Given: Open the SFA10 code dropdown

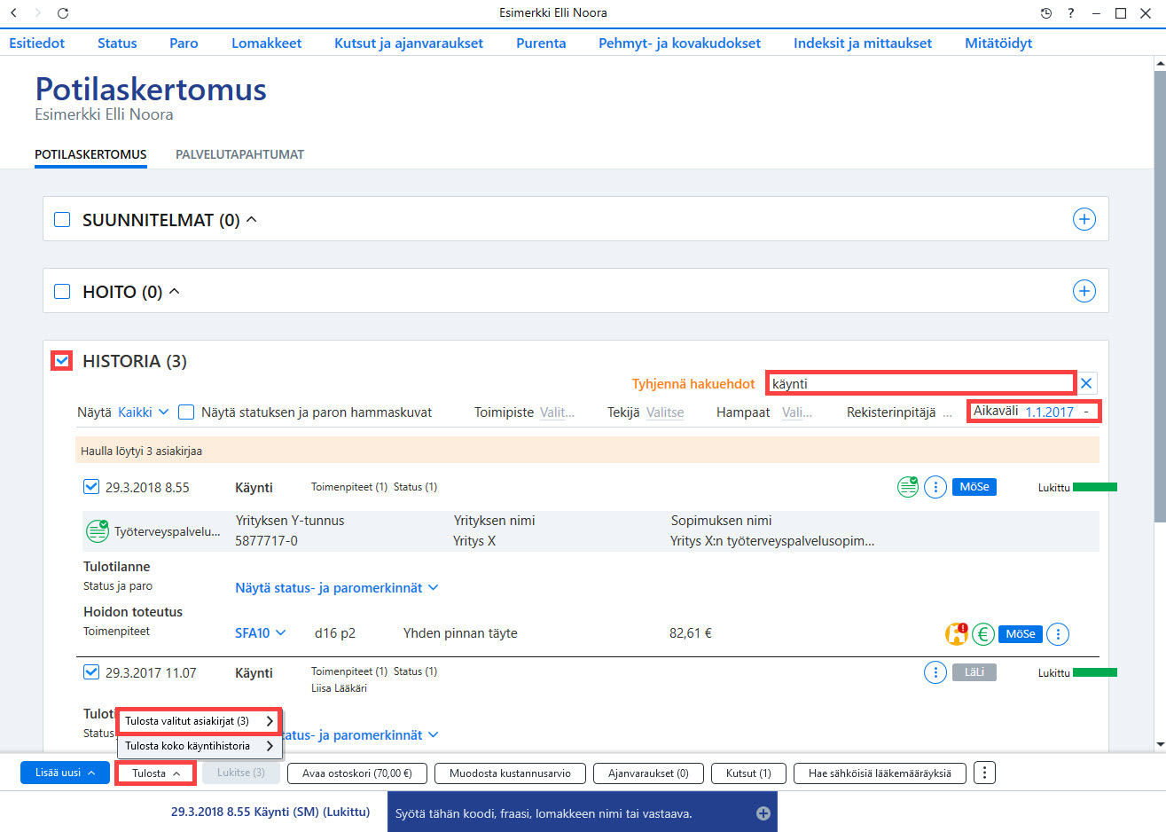Looking at the screenshot, I should (261, 633).
